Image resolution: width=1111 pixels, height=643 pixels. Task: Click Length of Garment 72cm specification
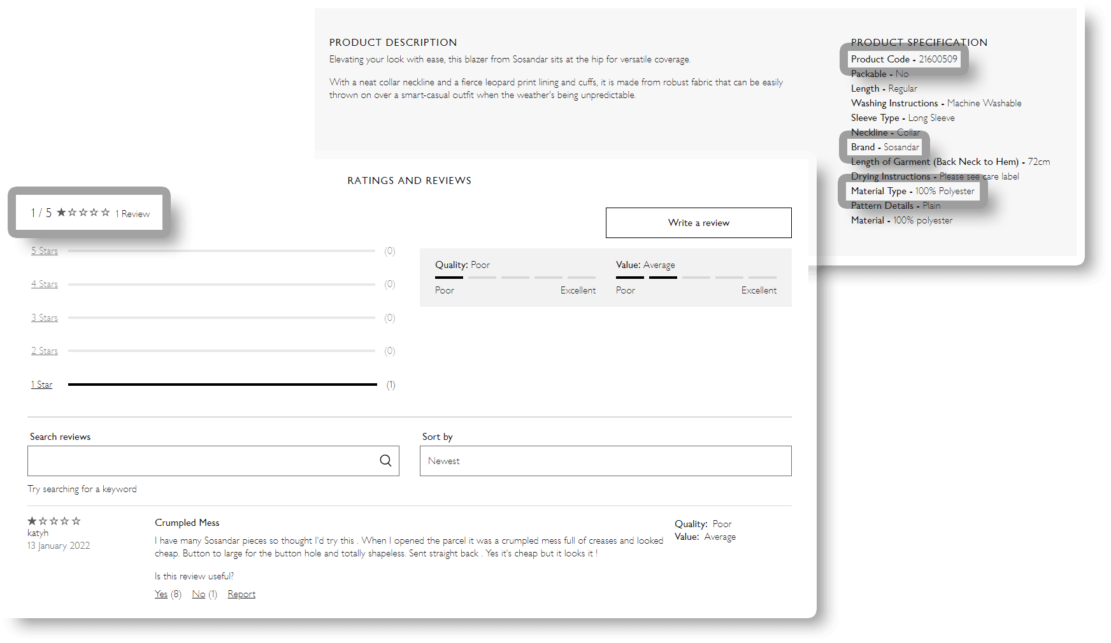click(x=950, y=162)
